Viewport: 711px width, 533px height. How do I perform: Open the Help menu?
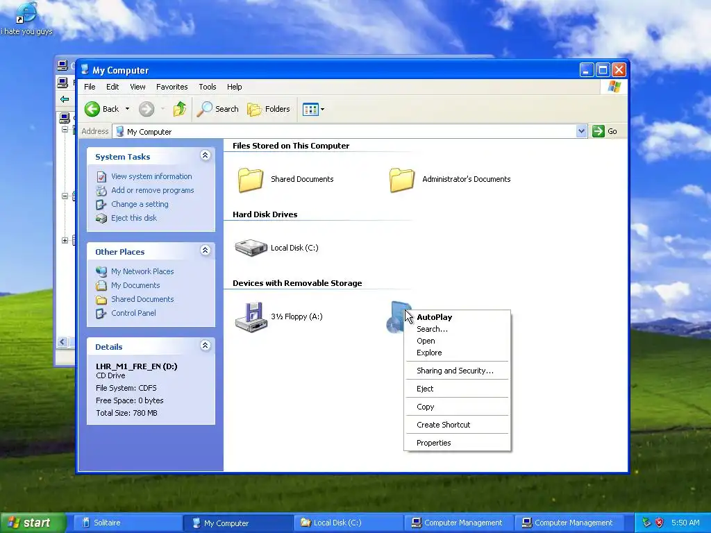click(x=235, y=87)
